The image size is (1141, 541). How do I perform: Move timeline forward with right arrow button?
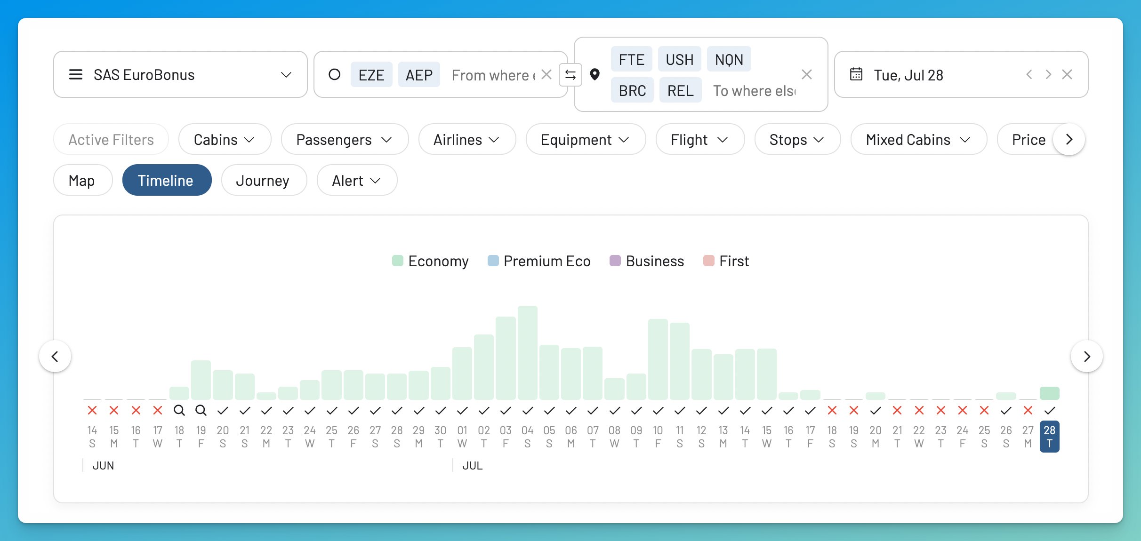[x=1087, y=356]
